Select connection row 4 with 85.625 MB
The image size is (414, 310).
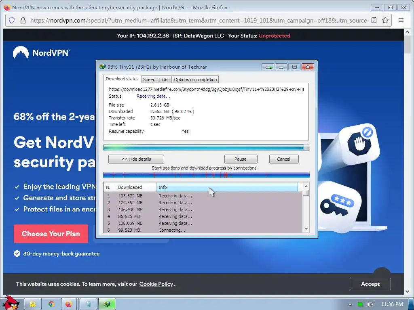[203, 216]
